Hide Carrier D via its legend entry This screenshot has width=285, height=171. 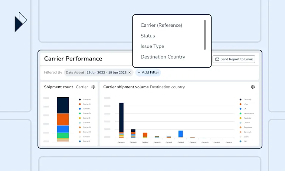pyautogui.click(x=85, y=114)
